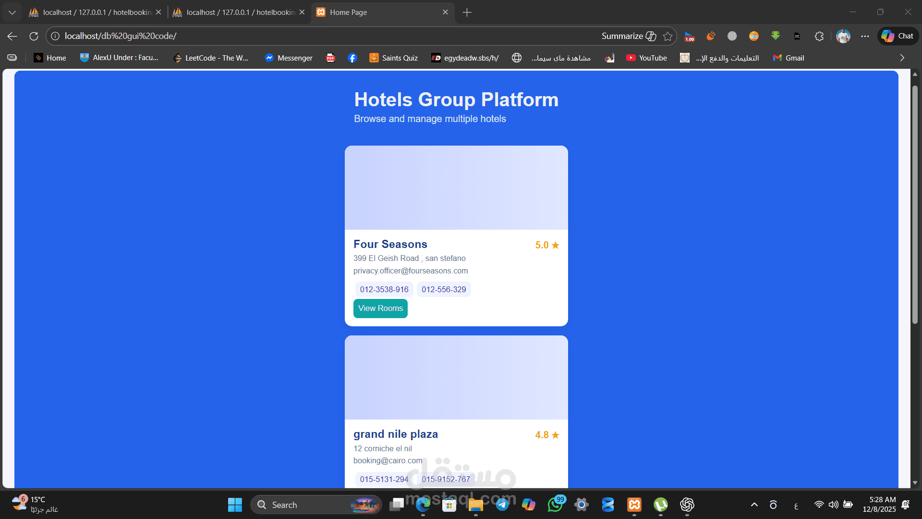This screenshot has height=519, width=922.
Task: Click the browser refresh icon
Action: tap(34, 36)
